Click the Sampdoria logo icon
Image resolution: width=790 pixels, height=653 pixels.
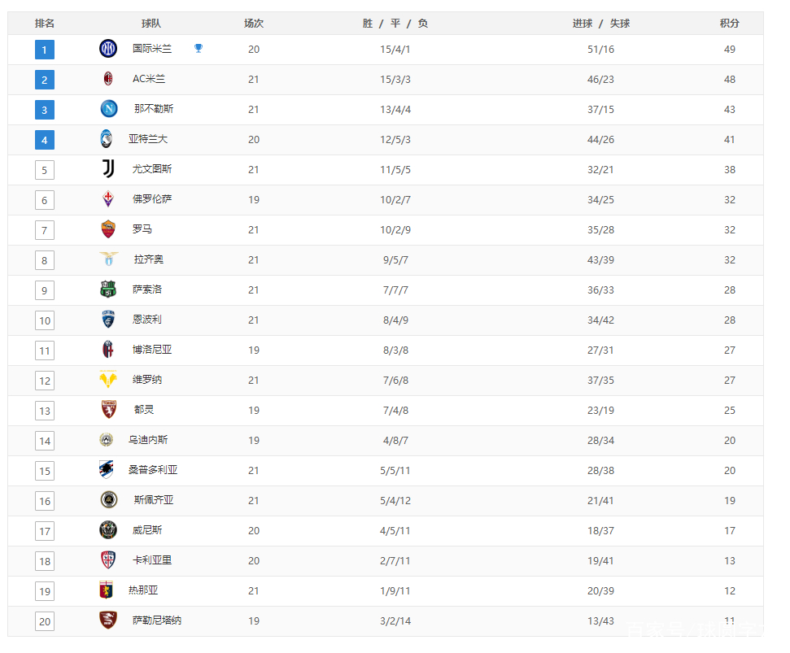click(x=107, y=469)
